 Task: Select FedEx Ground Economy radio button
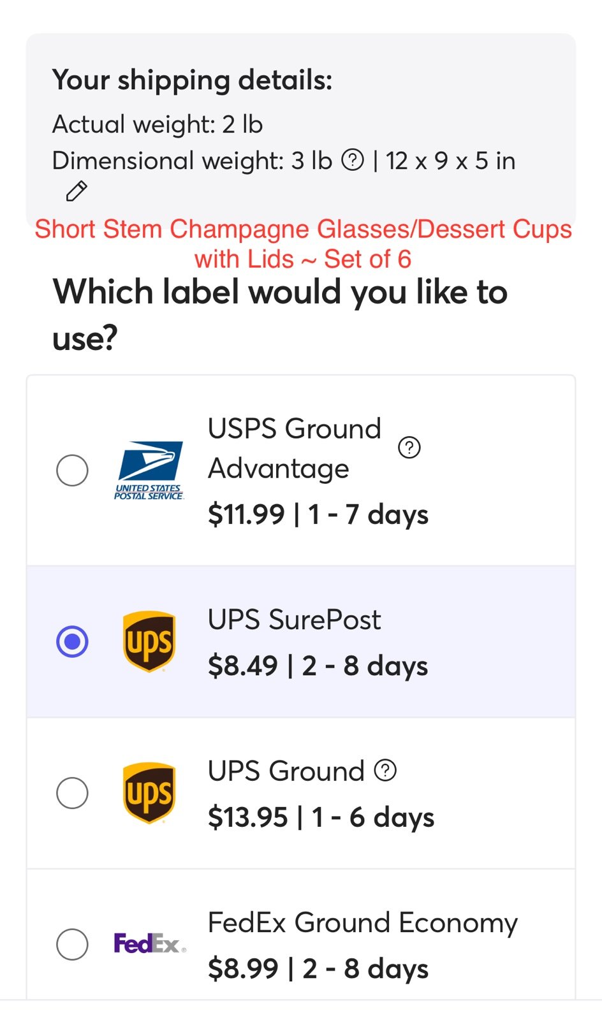(72, 944)
